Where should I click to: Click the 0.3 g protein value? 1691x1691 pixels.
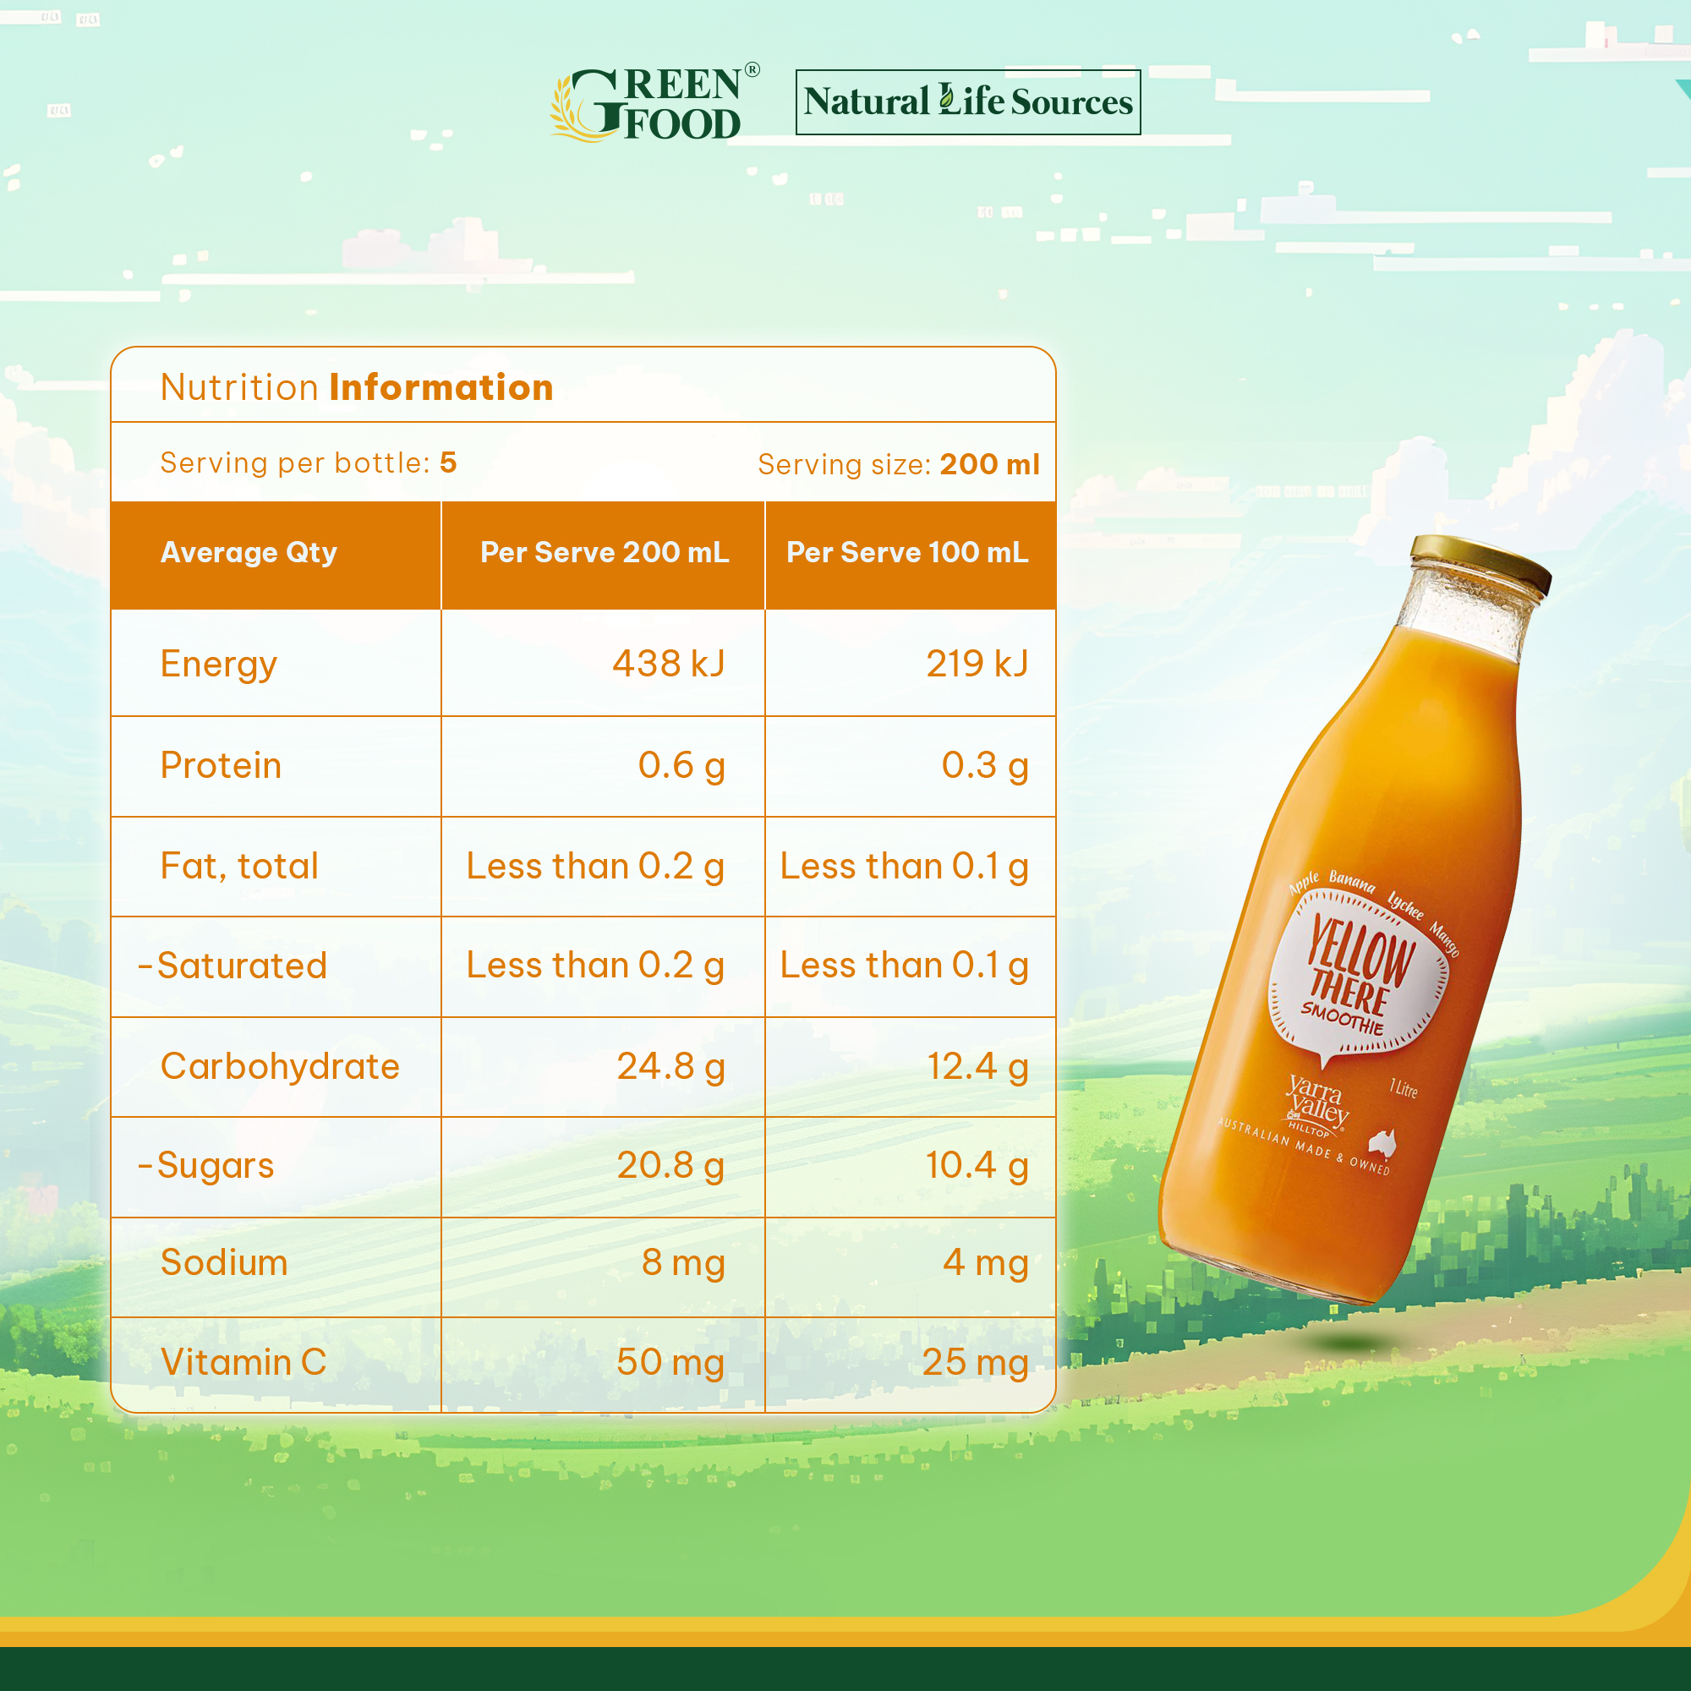(985, 767)
